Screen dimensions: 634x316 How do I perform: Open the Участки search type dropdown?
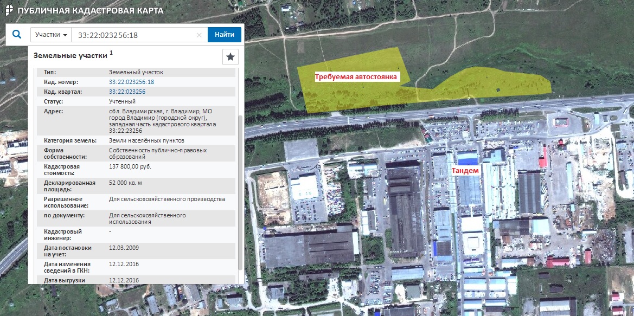click(51, 35)
